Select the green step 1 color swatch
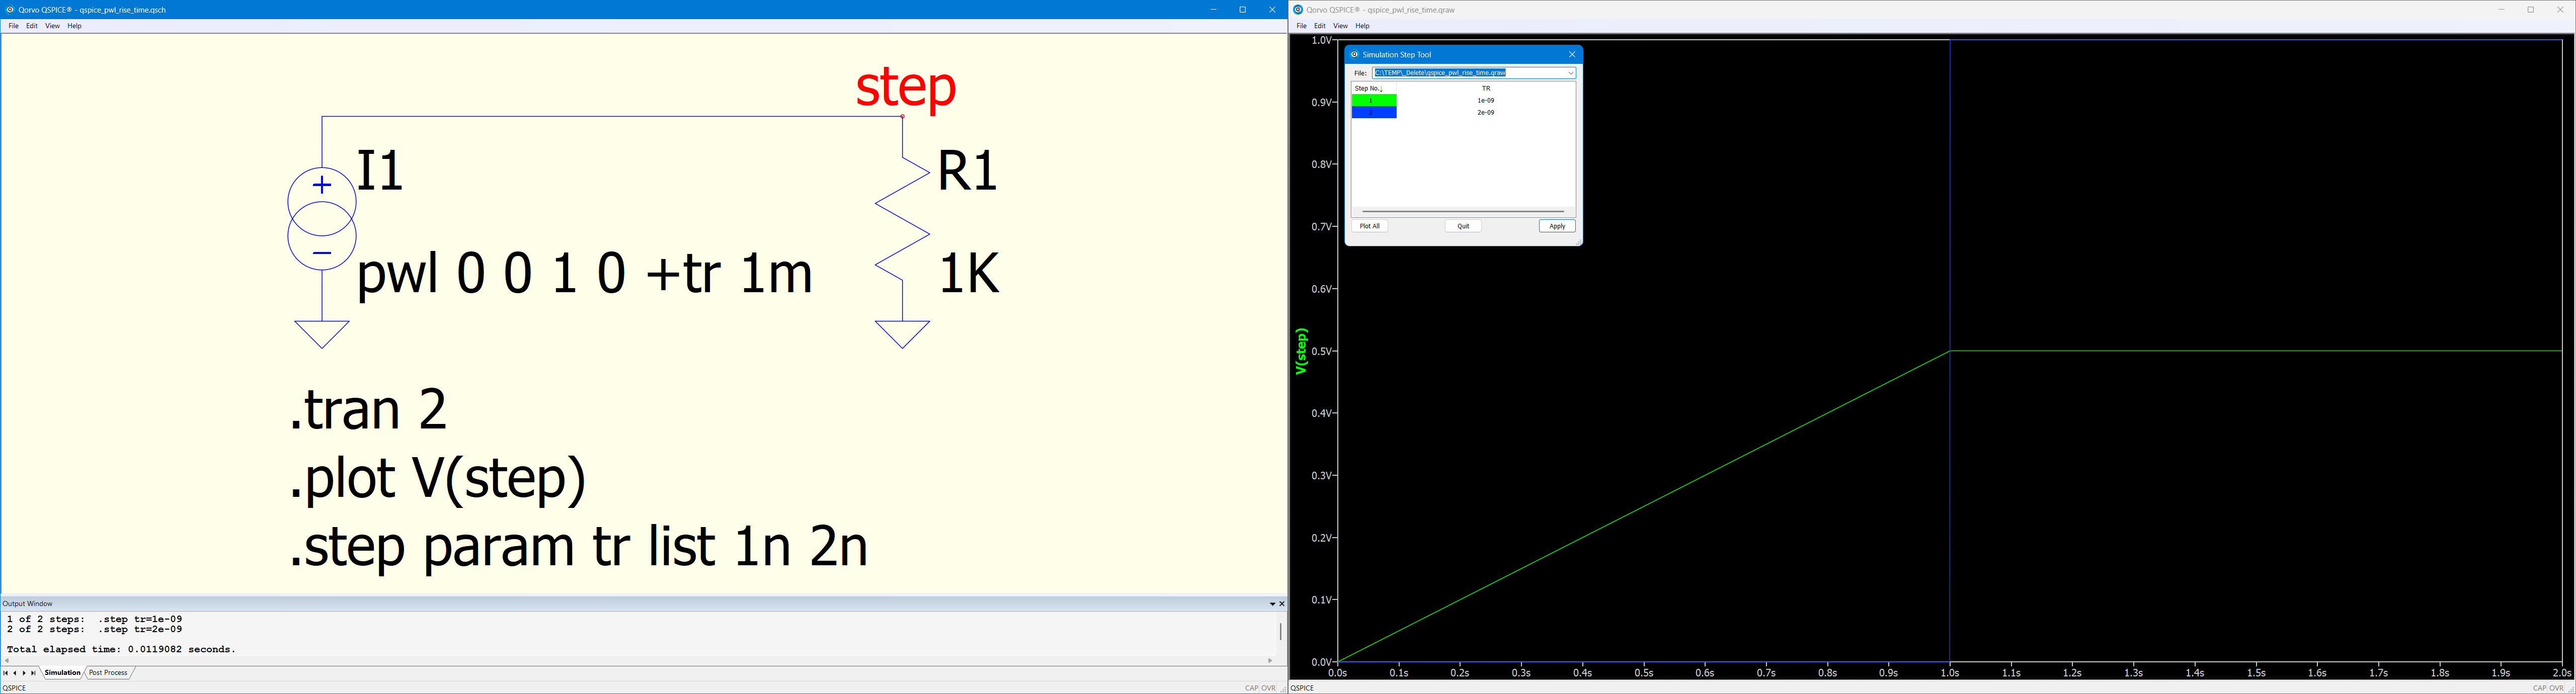The height and width of the screenshot is (694, 2576). (x=1374, y=100)
